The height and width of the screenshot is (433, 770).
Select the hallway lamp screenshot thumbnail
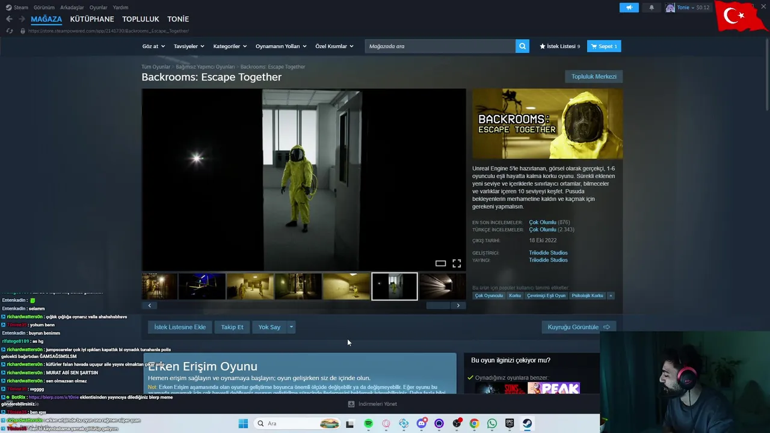click(x=159, y=286)
